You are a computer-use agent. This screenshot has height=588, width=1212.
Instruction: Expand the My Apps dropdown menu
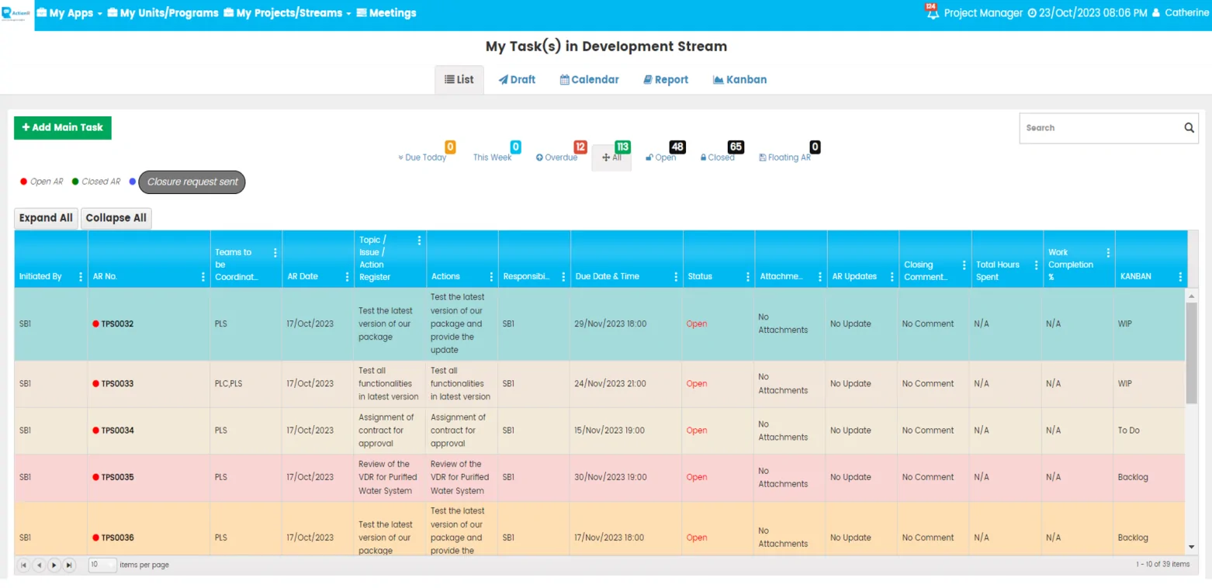[x=70, y=13]
